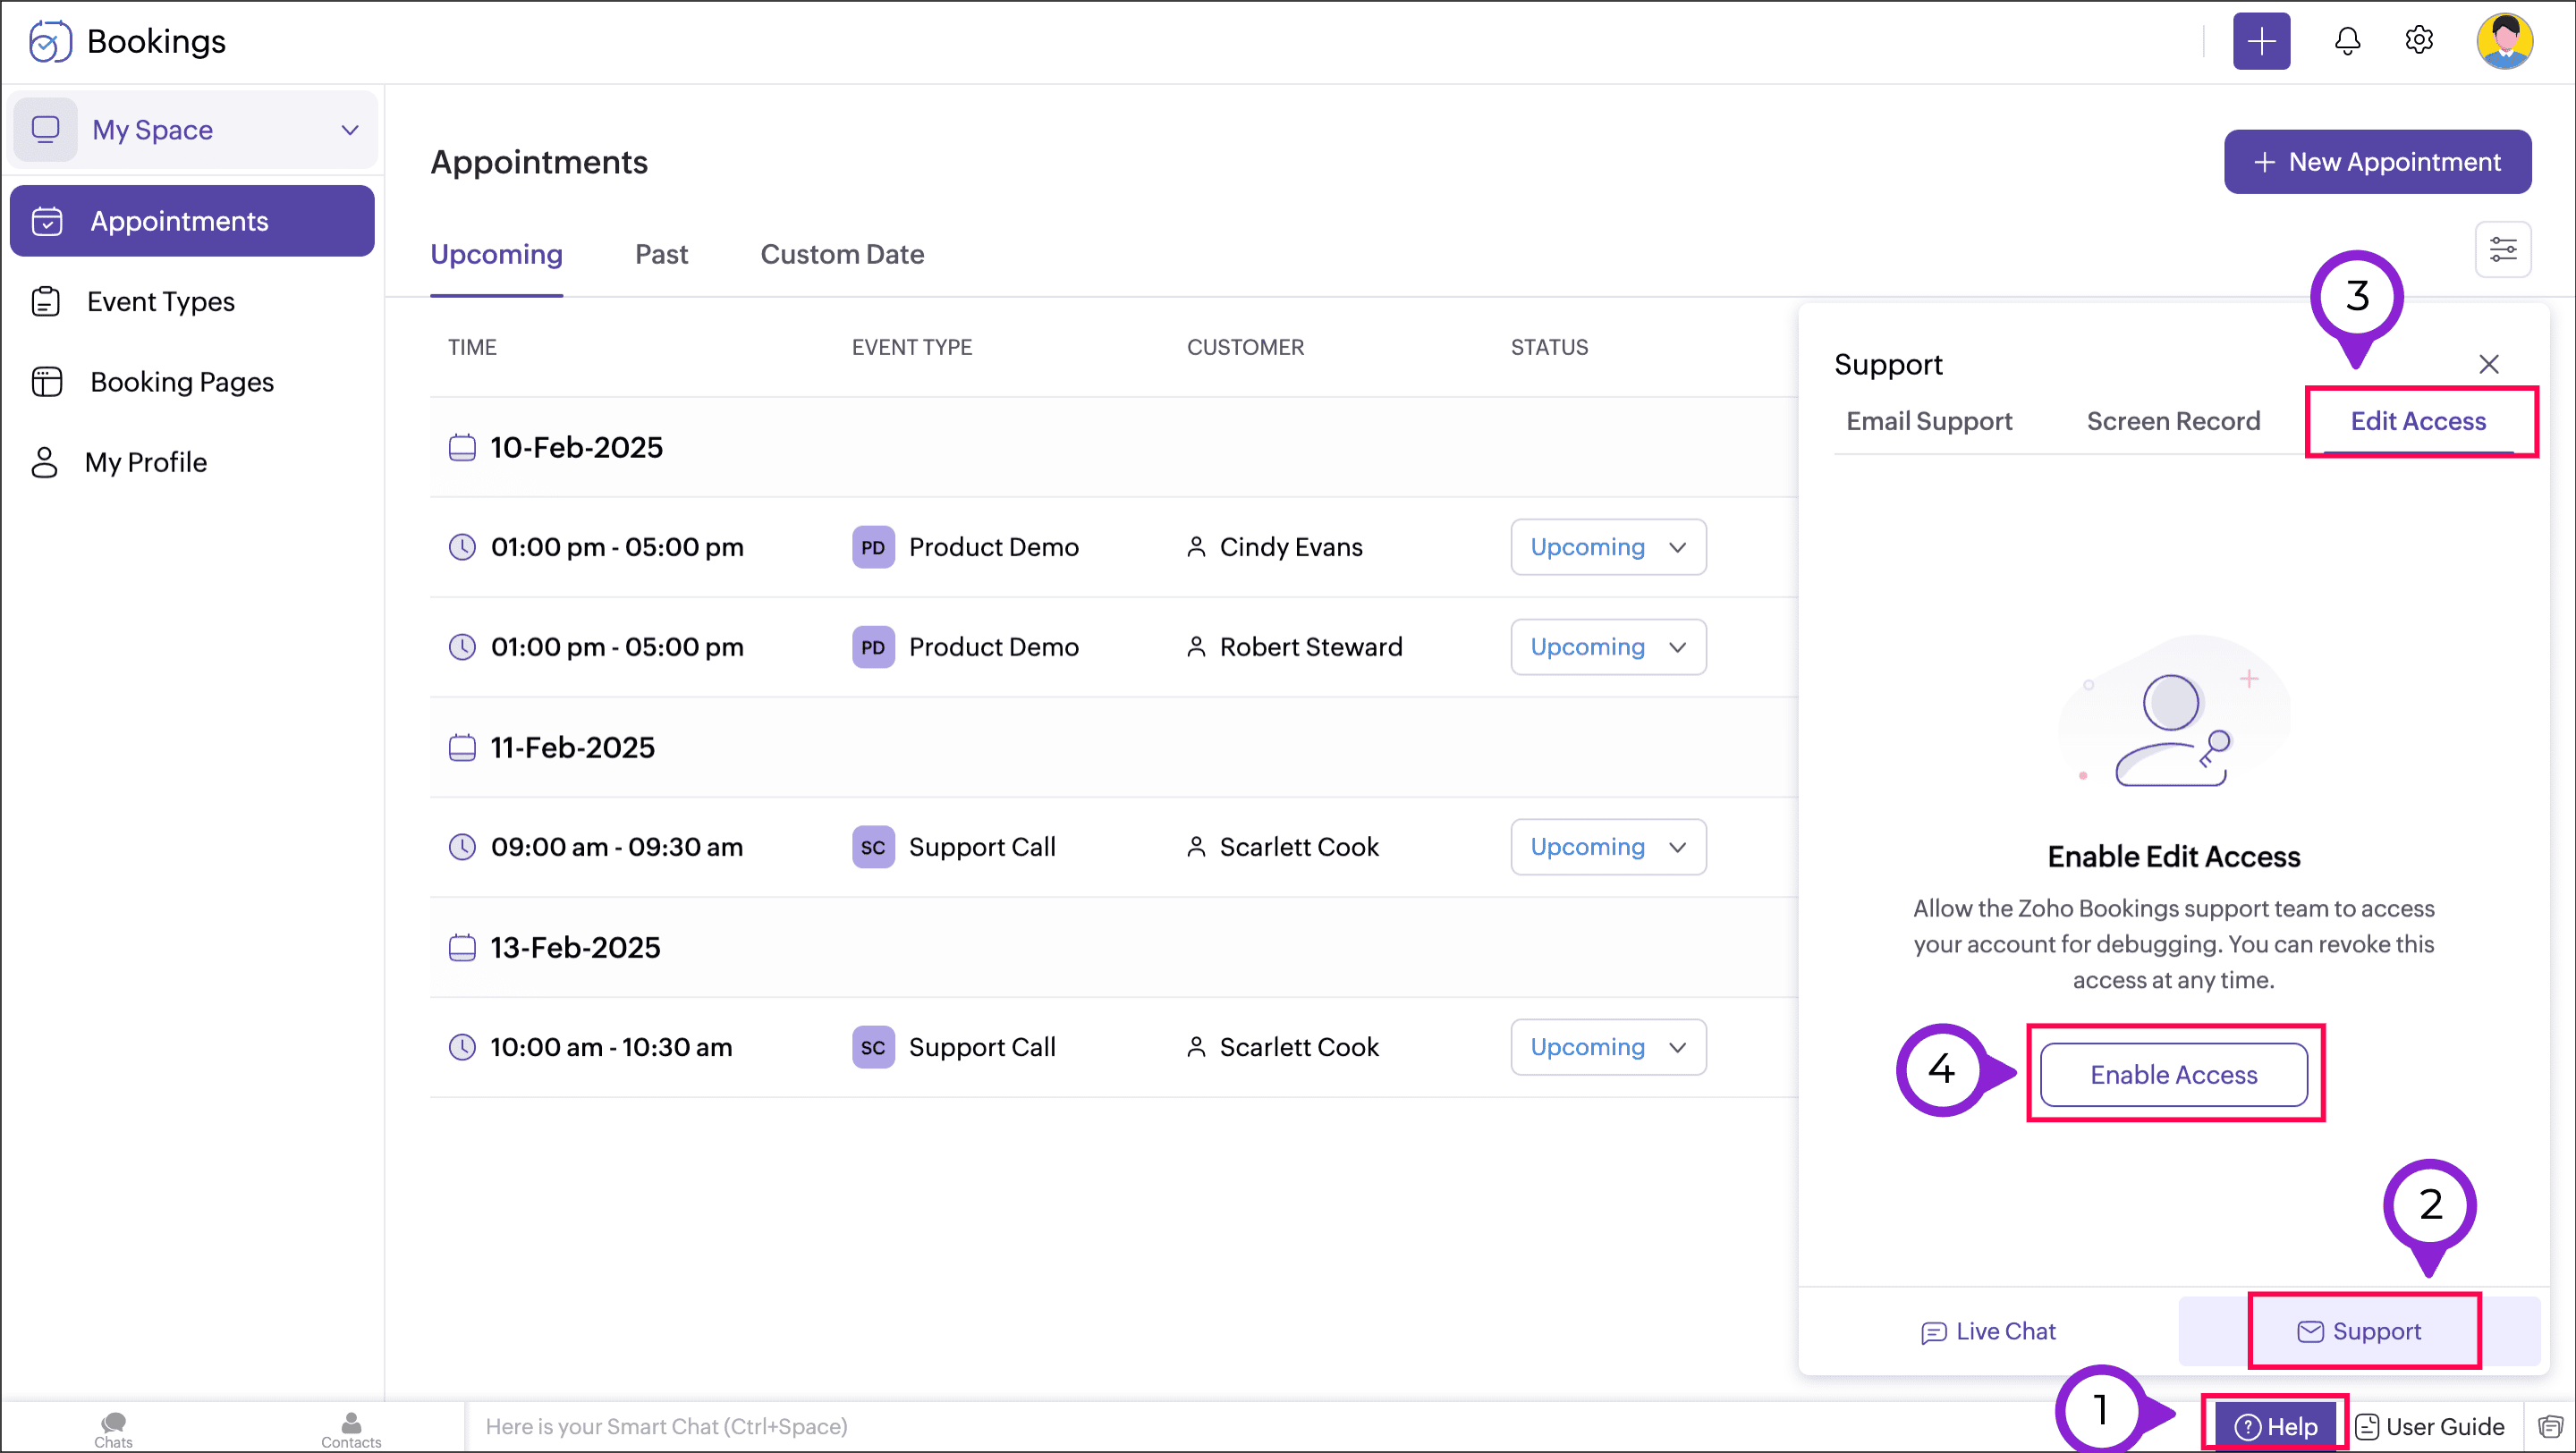Open Robert Steward appointment status dropdown
2576x1453 pixels.
1607,647
